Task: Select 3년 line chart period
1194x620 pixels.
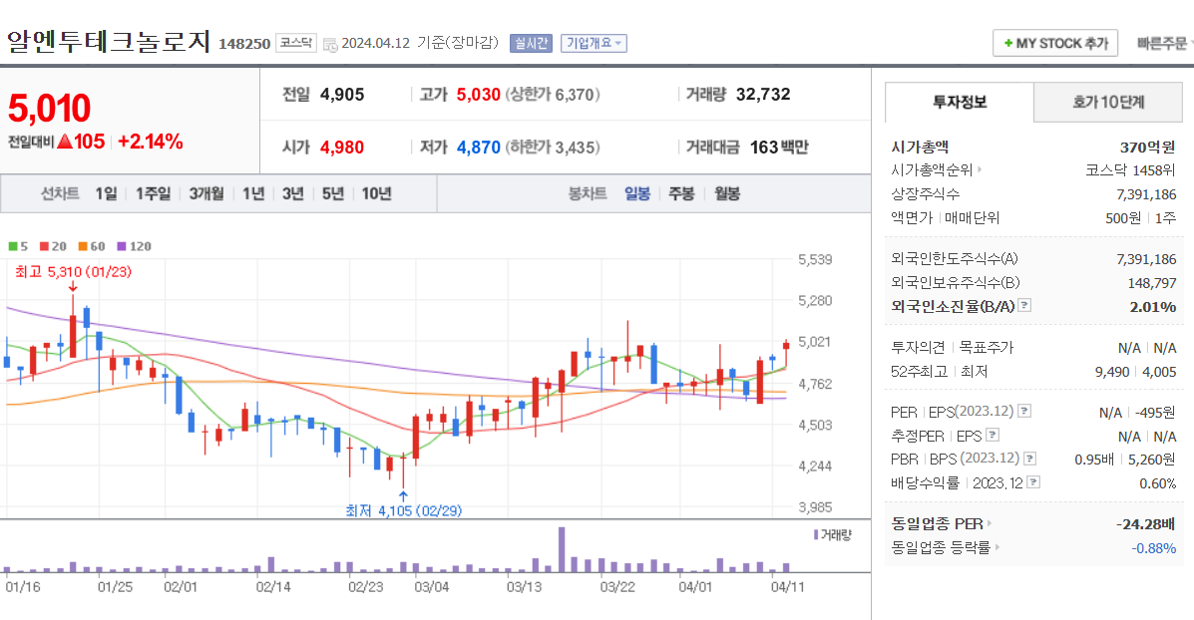Action: click(x=292, y=194)
